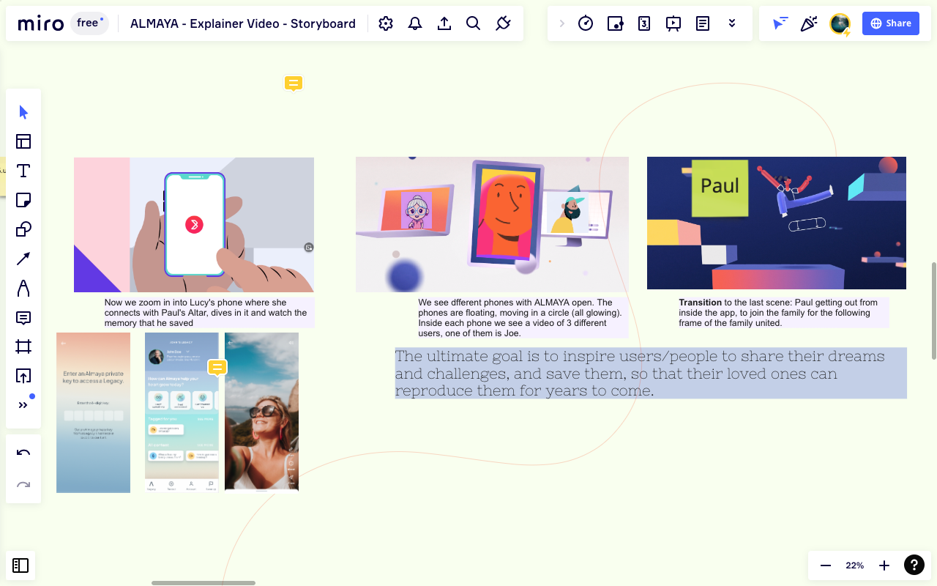Image resolution: width=937 pixels, height=586 pixels.
Task: Open the yellow comment above the first image
Action: (294, 83)
